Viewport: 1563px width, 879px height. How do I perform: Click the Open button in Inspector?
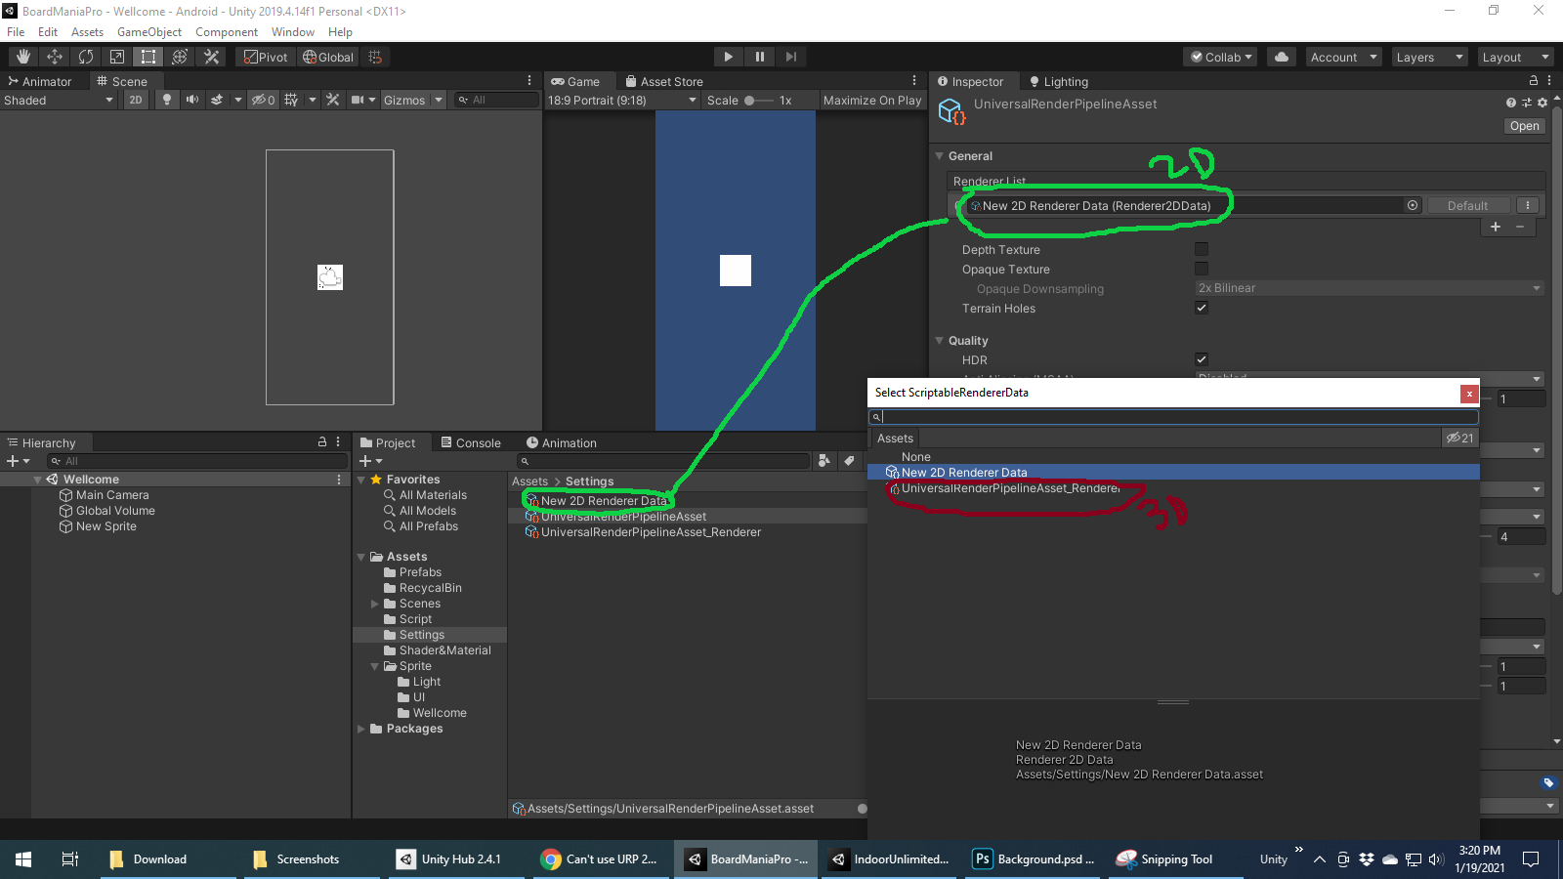[x=1524, y=126]
